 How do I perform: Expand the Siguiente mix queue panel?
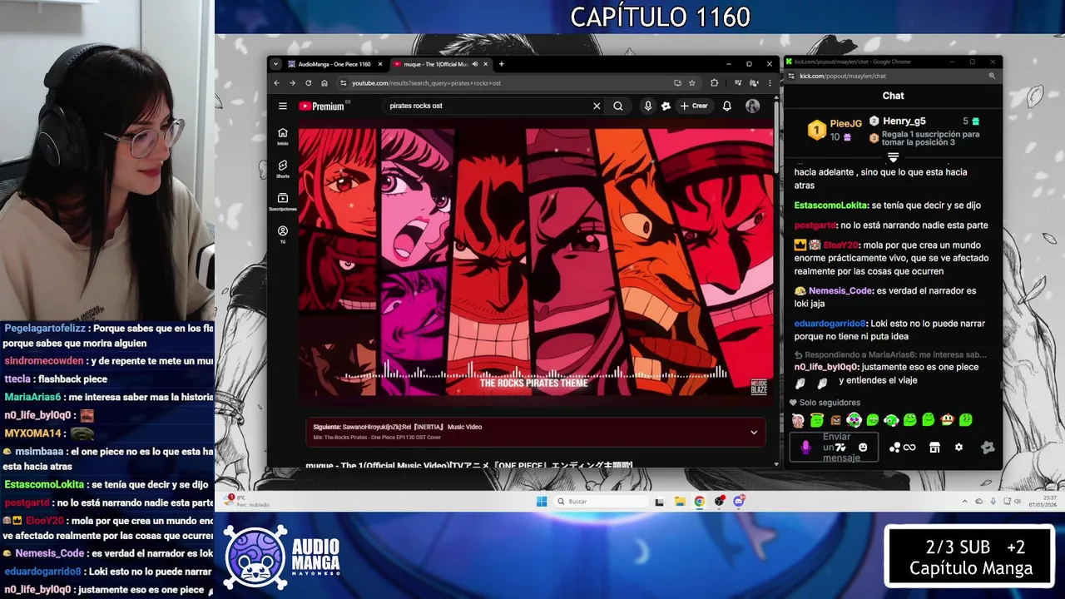coord(754,432)
